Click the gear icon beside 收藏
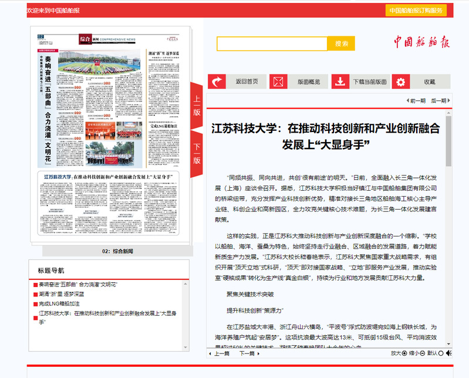This screenshot has height=378, width=469. (401, 82)
